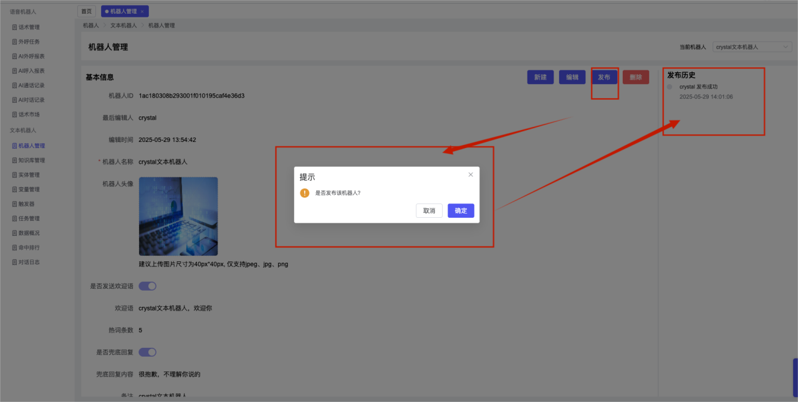Click dropdown arrow beside crystal文本机器人
Image resolution: width=798 pixels, height=402 pixels.
(785, 47)
